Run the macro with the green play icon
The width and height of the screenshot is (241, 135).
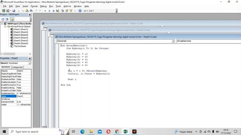coord(45,11)
